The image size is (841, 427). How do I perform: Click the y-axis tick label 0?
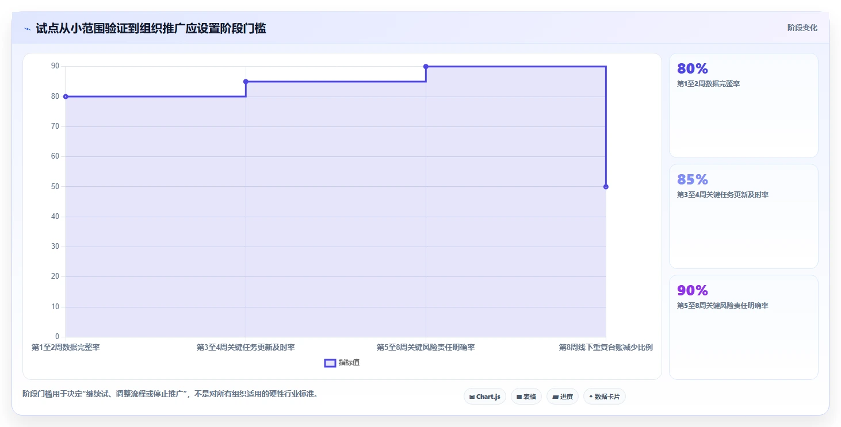click(x=57, y=337)
